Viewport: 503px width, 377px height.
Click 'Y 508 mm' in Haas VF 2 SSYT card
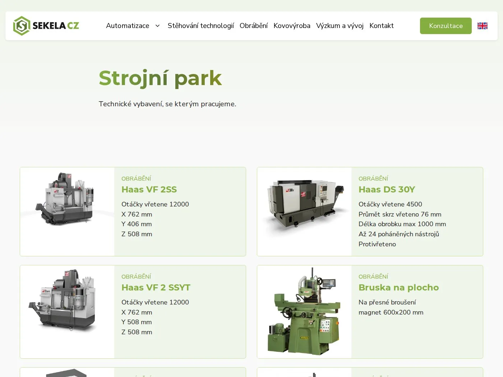(x=137, y=322)
